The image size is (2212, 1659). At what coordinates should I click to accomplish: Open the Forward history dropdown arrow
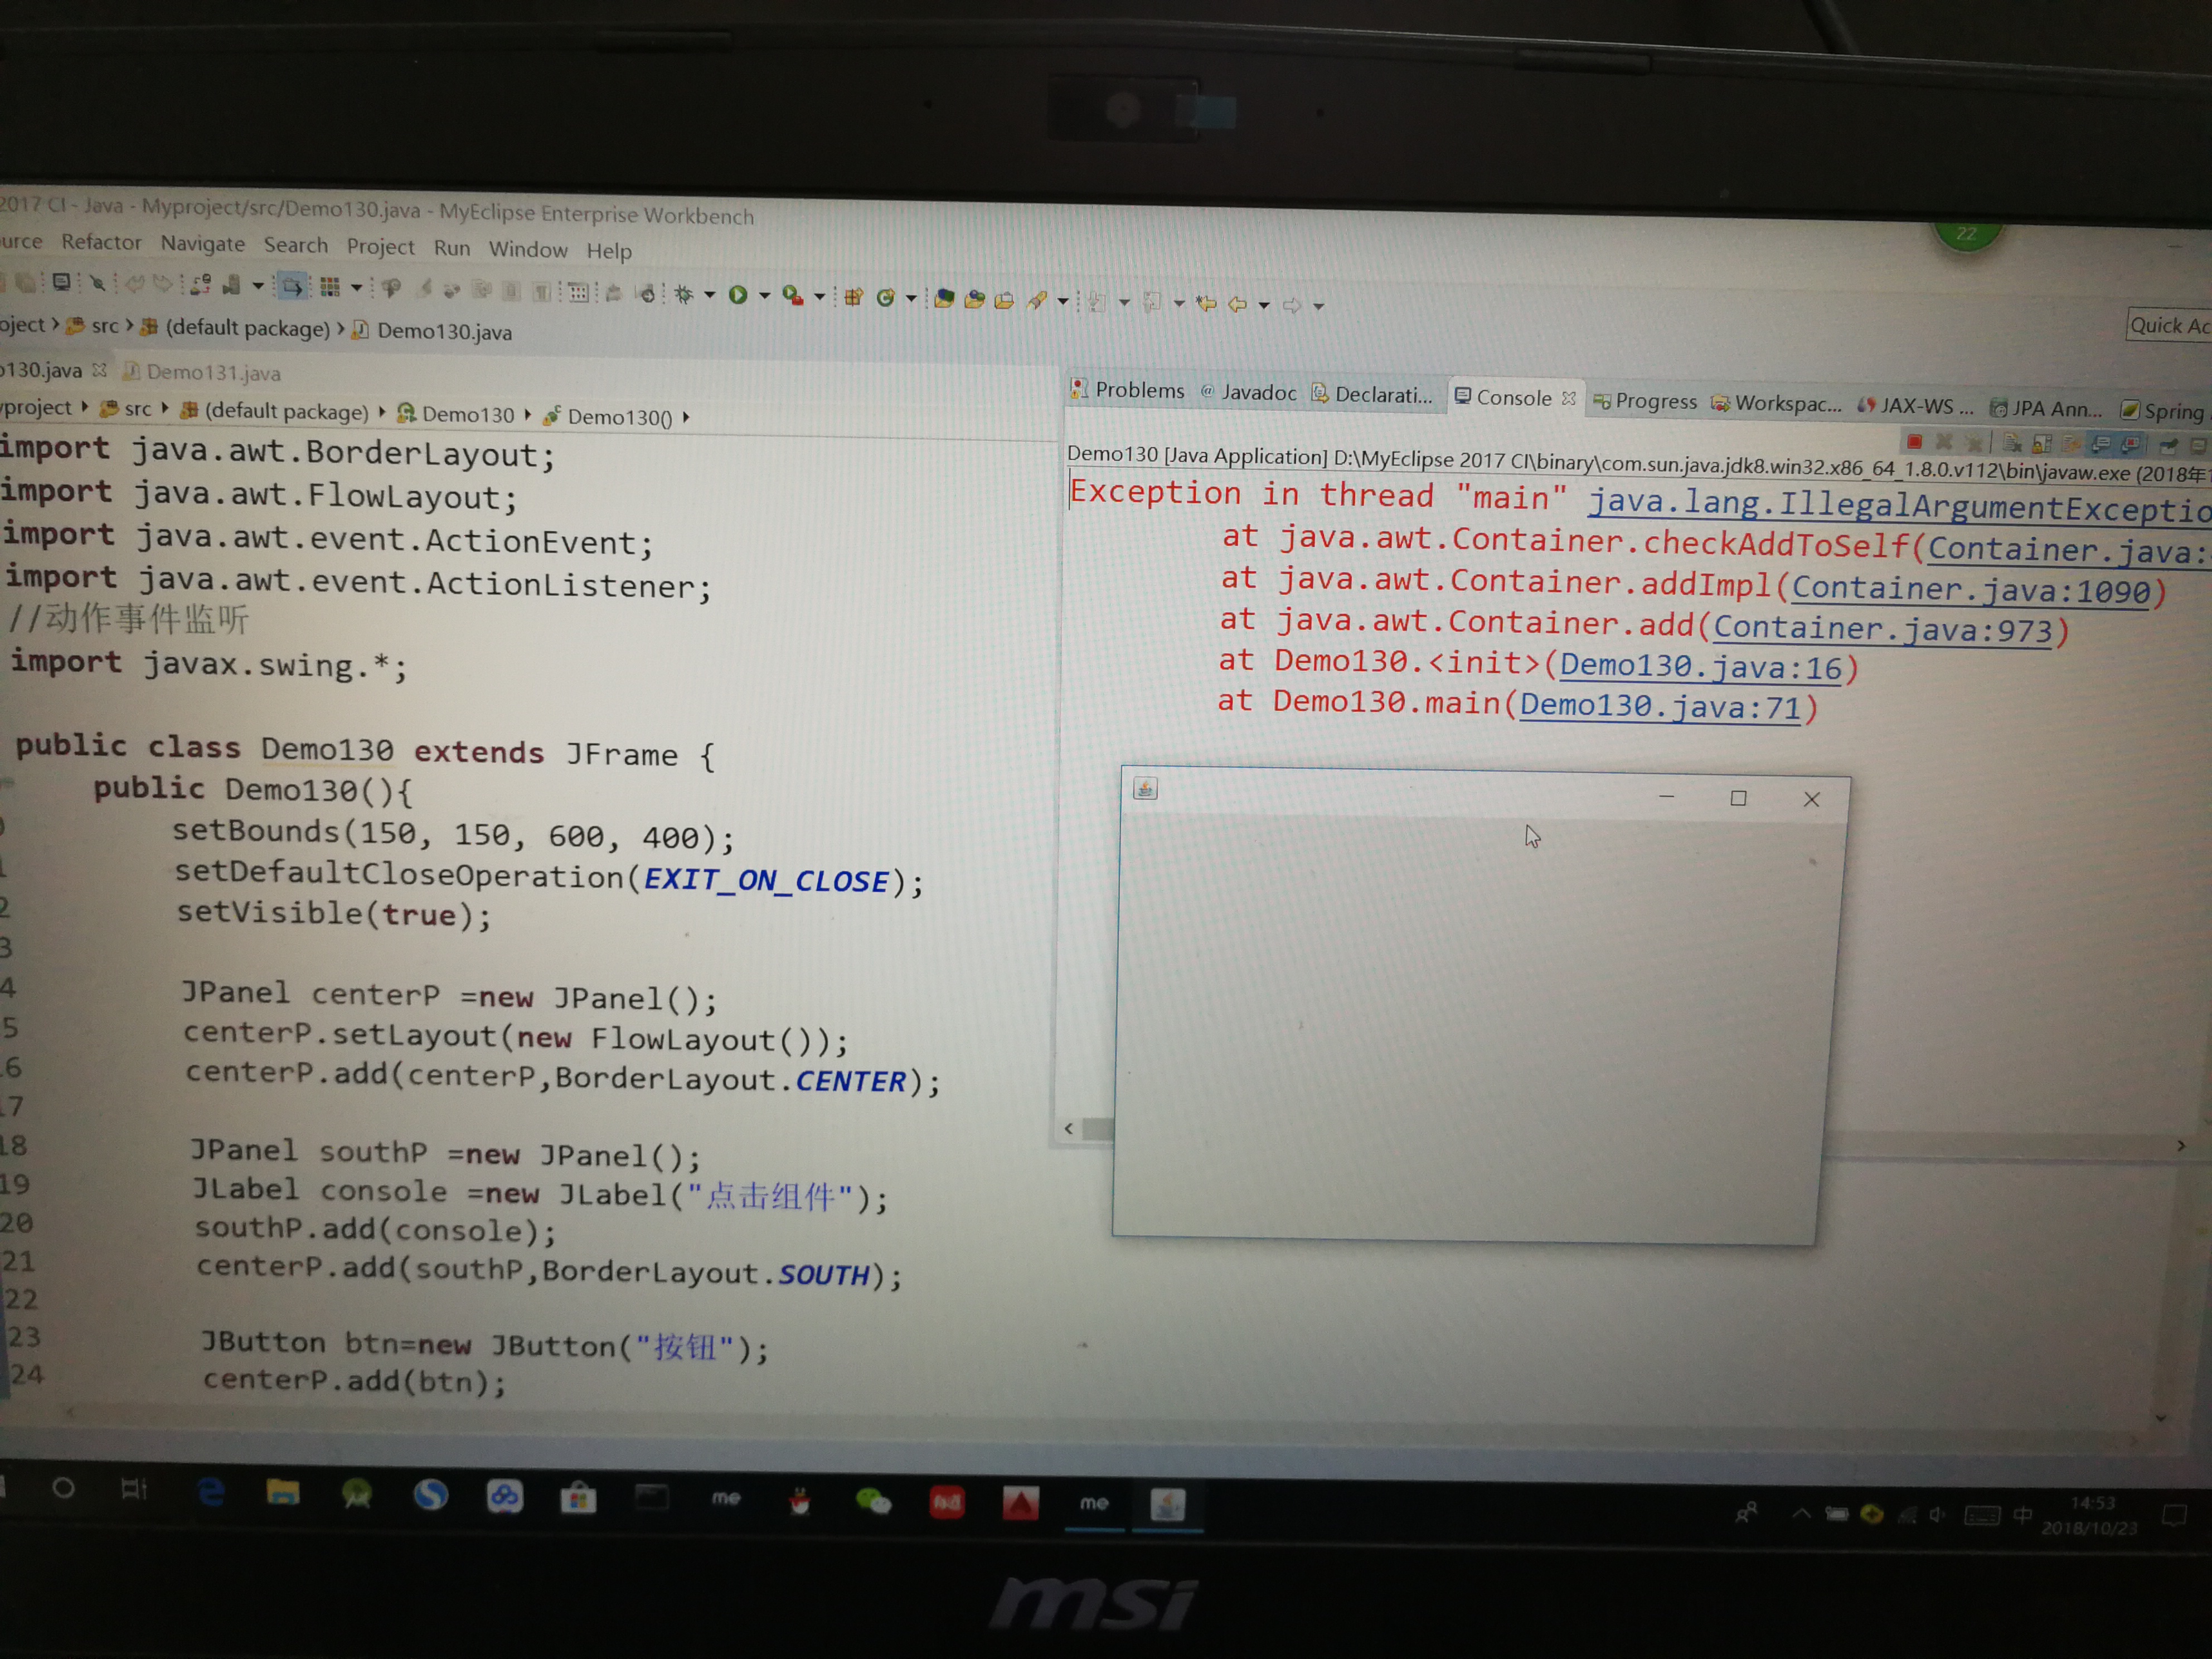(1318, 306)
